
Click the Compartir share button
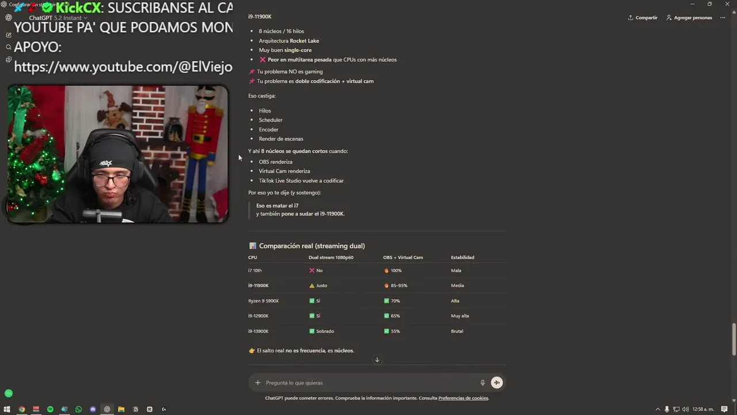643,18
